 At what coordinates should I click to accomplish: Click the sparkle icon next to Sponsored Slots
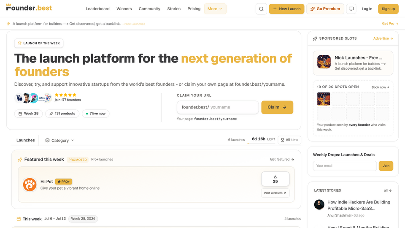315,38
